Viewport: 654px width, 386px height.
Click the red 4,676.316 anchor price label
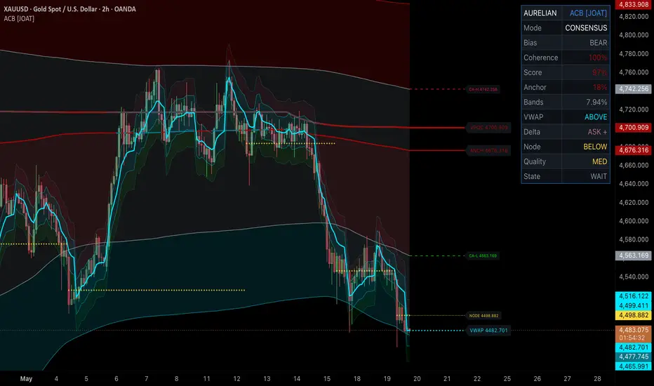point(634,149)
